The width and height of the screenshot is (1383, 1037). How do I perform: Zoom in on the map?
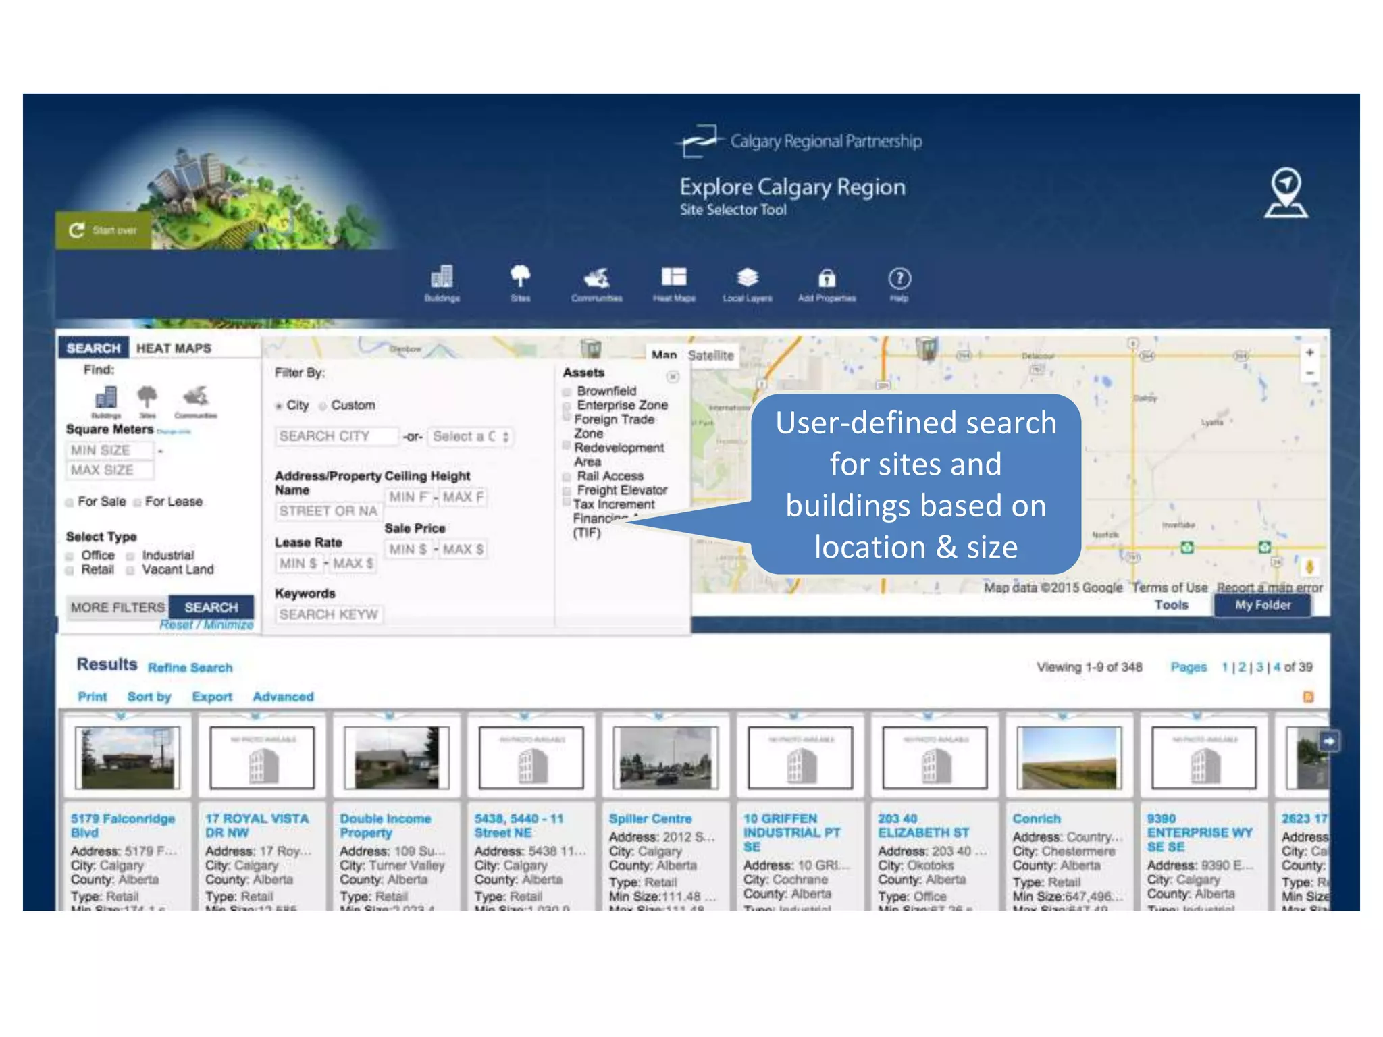point(1309,352)
